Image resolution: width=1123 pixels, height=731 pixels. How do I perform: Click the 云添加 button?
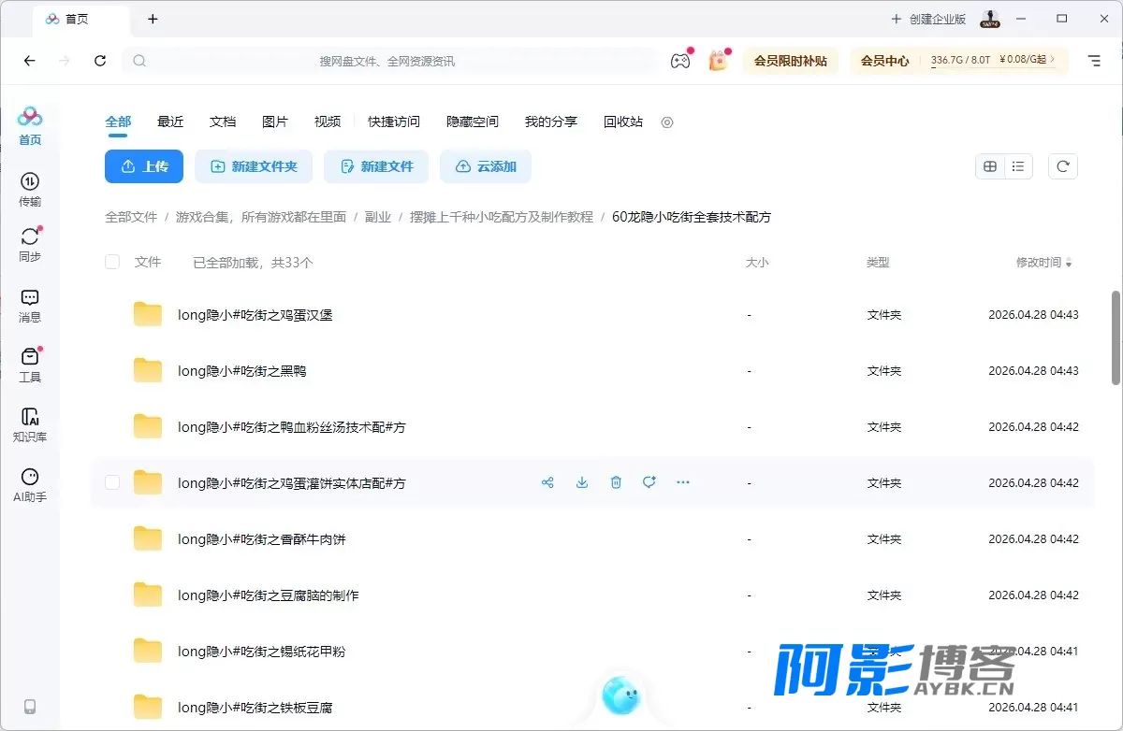pyautogui.click(x=486, y=166)
